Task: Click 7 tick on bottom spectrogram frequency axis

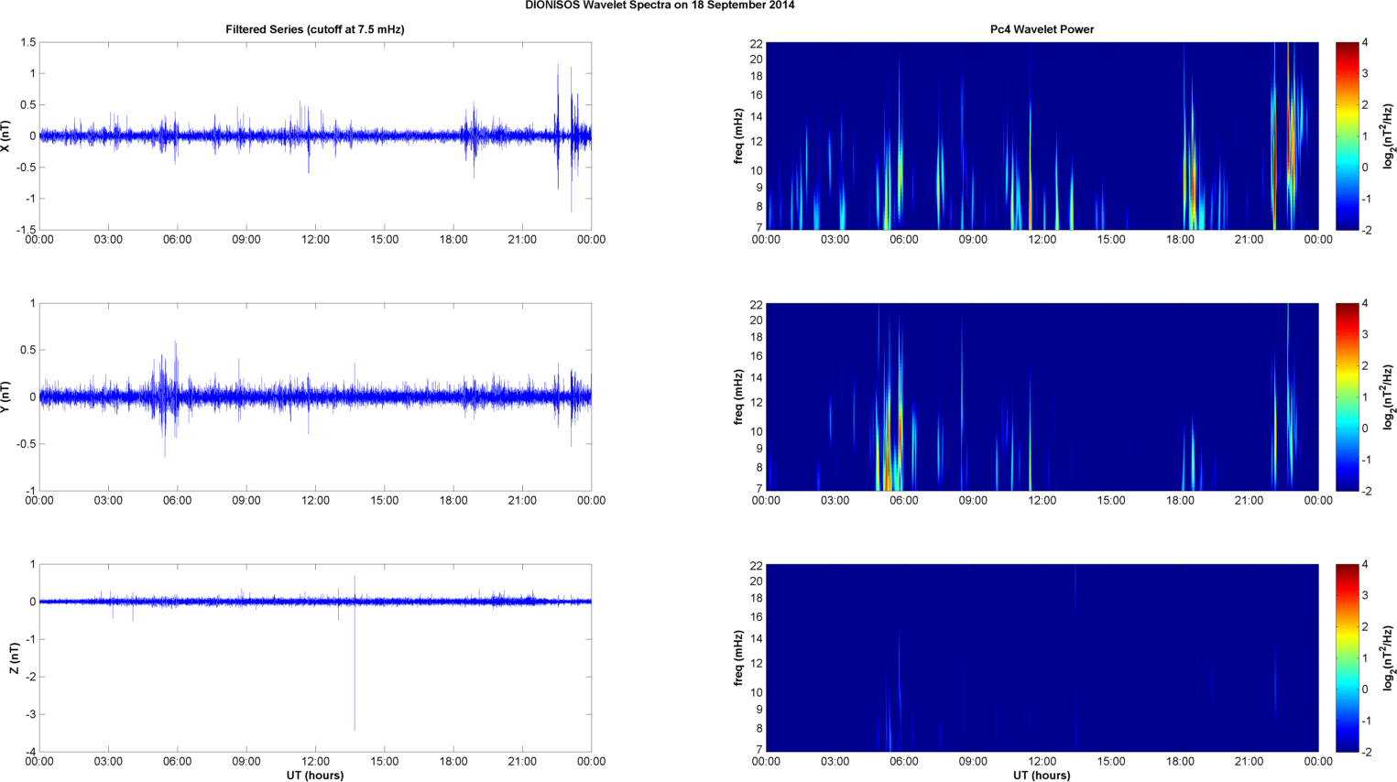Action: click(759, 749)
